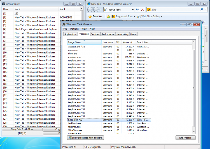Click the red Stop icon in IE

(x=143, y=9)
